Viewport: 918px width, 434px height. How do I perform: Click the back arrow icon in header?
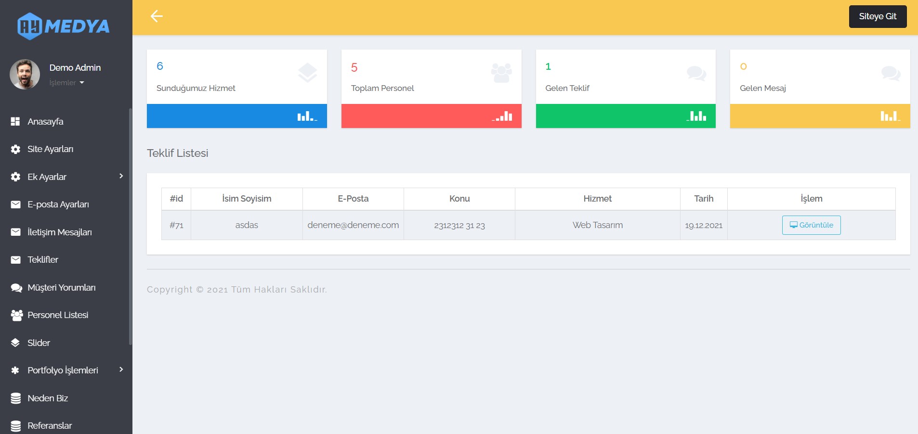pyautogui.click(x=157, y=16)
